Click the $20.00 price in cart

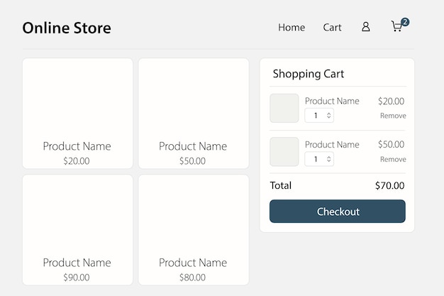click(391, 102)
